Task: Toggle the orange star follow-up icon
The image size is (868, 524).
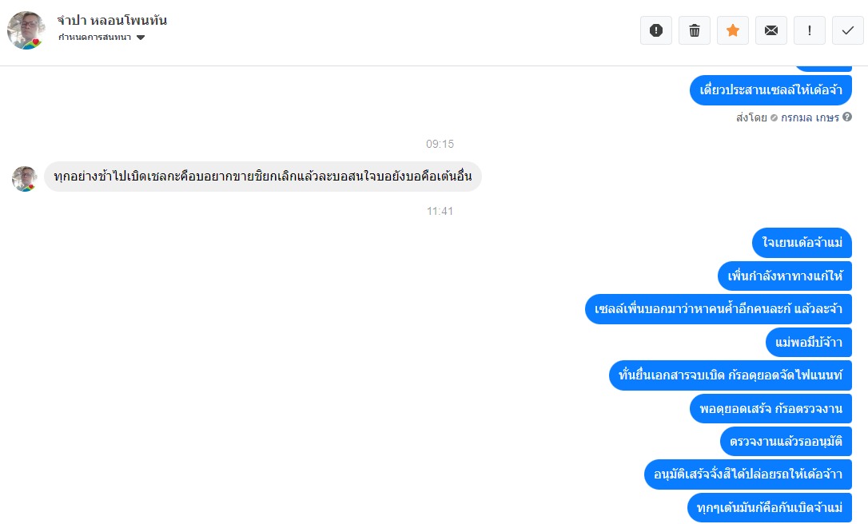Action: click(x=733, y=30)
